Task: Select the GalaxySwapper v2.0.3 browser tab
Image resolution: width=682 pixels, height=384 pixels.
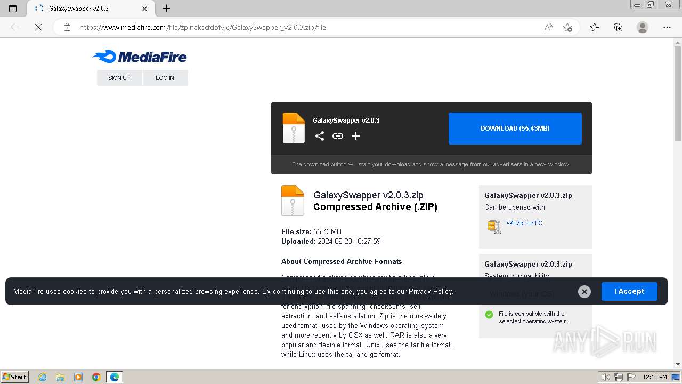Action: point(90,9)
